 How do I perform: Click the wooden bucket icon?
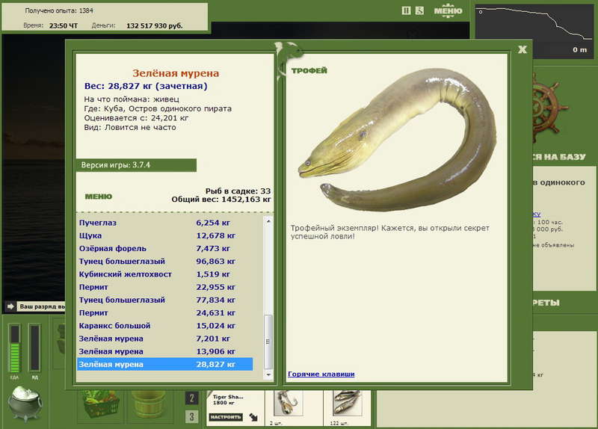coord(148,404)
